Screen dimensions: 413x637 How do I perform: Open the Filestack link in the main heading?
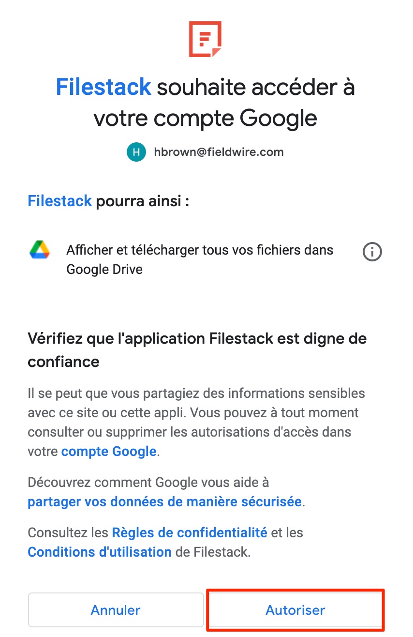(x=103, y=87)
